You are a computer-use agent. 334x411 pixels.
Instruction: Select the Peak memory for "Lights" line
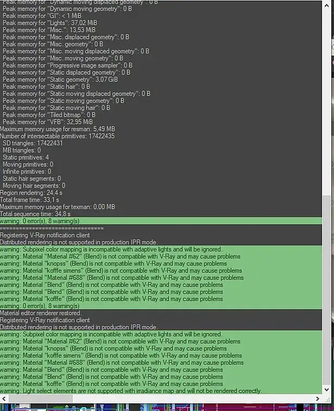pos(50,23)
